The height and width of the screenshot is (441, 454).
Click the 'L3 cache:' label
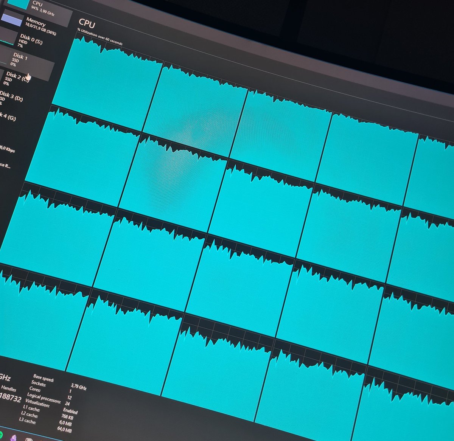27,421
